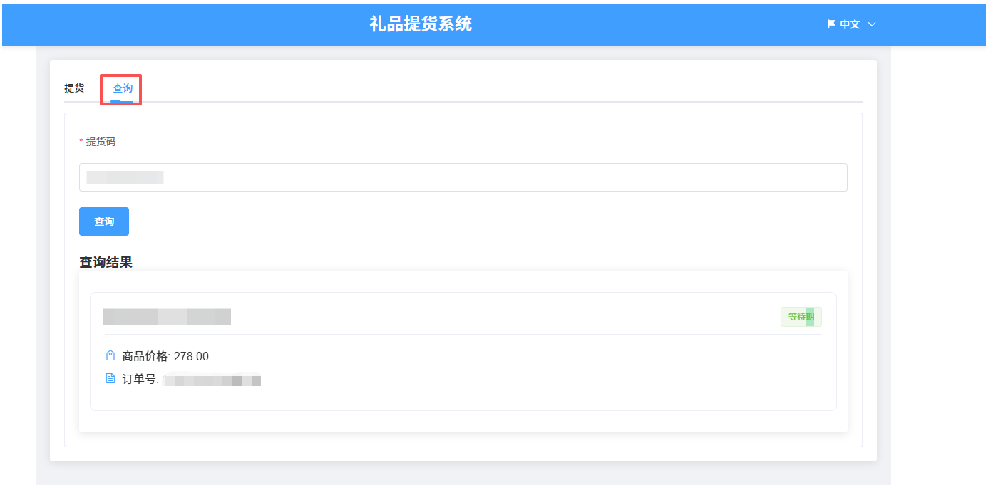Click the green 等待期 status tag
The height and width of the screenshot is (485, 1003).
801,317
